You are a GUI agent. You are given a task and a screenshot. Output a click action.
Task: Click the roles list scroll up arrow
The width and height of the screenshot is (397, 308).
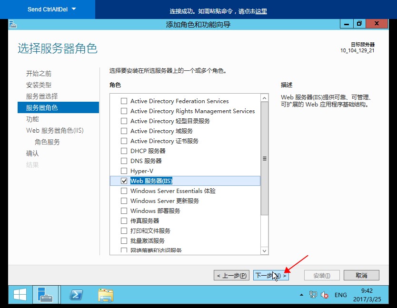265,98
